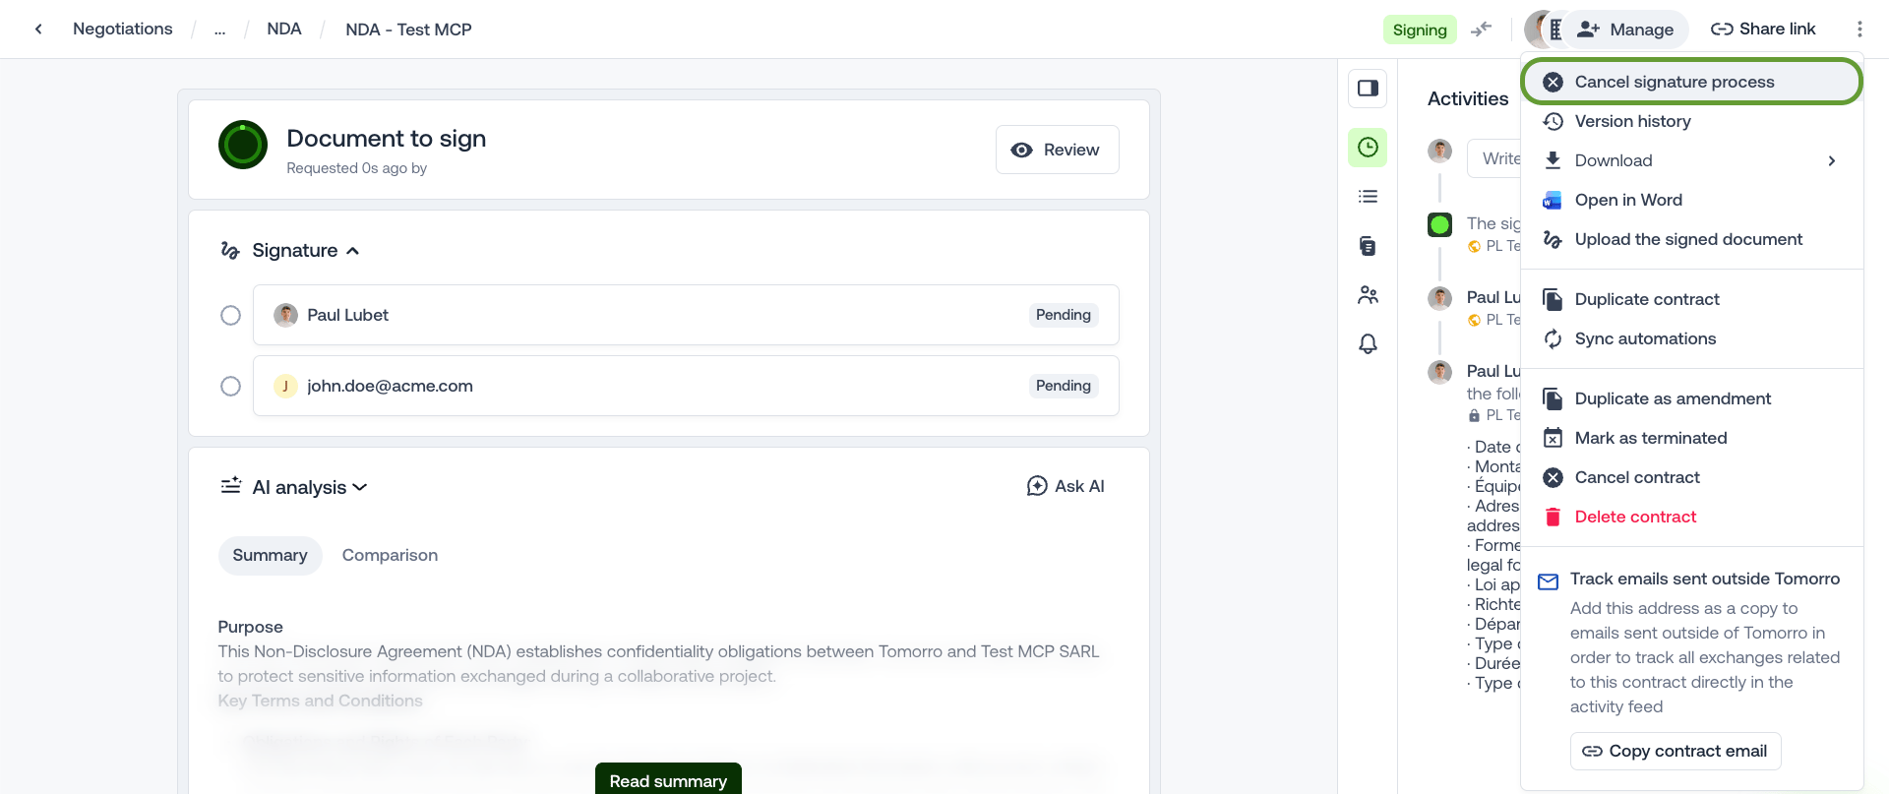The width and height of the screenshot is (1889, 794).
Task: Click Copy contract email button
Action: [x=1676, y=751]
